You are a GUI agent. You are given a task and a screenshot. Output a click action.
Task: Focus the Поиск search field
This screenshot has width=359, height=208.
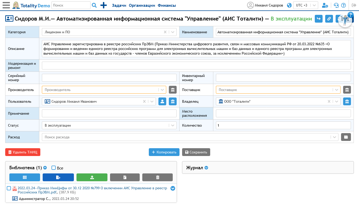pos(71,5)
